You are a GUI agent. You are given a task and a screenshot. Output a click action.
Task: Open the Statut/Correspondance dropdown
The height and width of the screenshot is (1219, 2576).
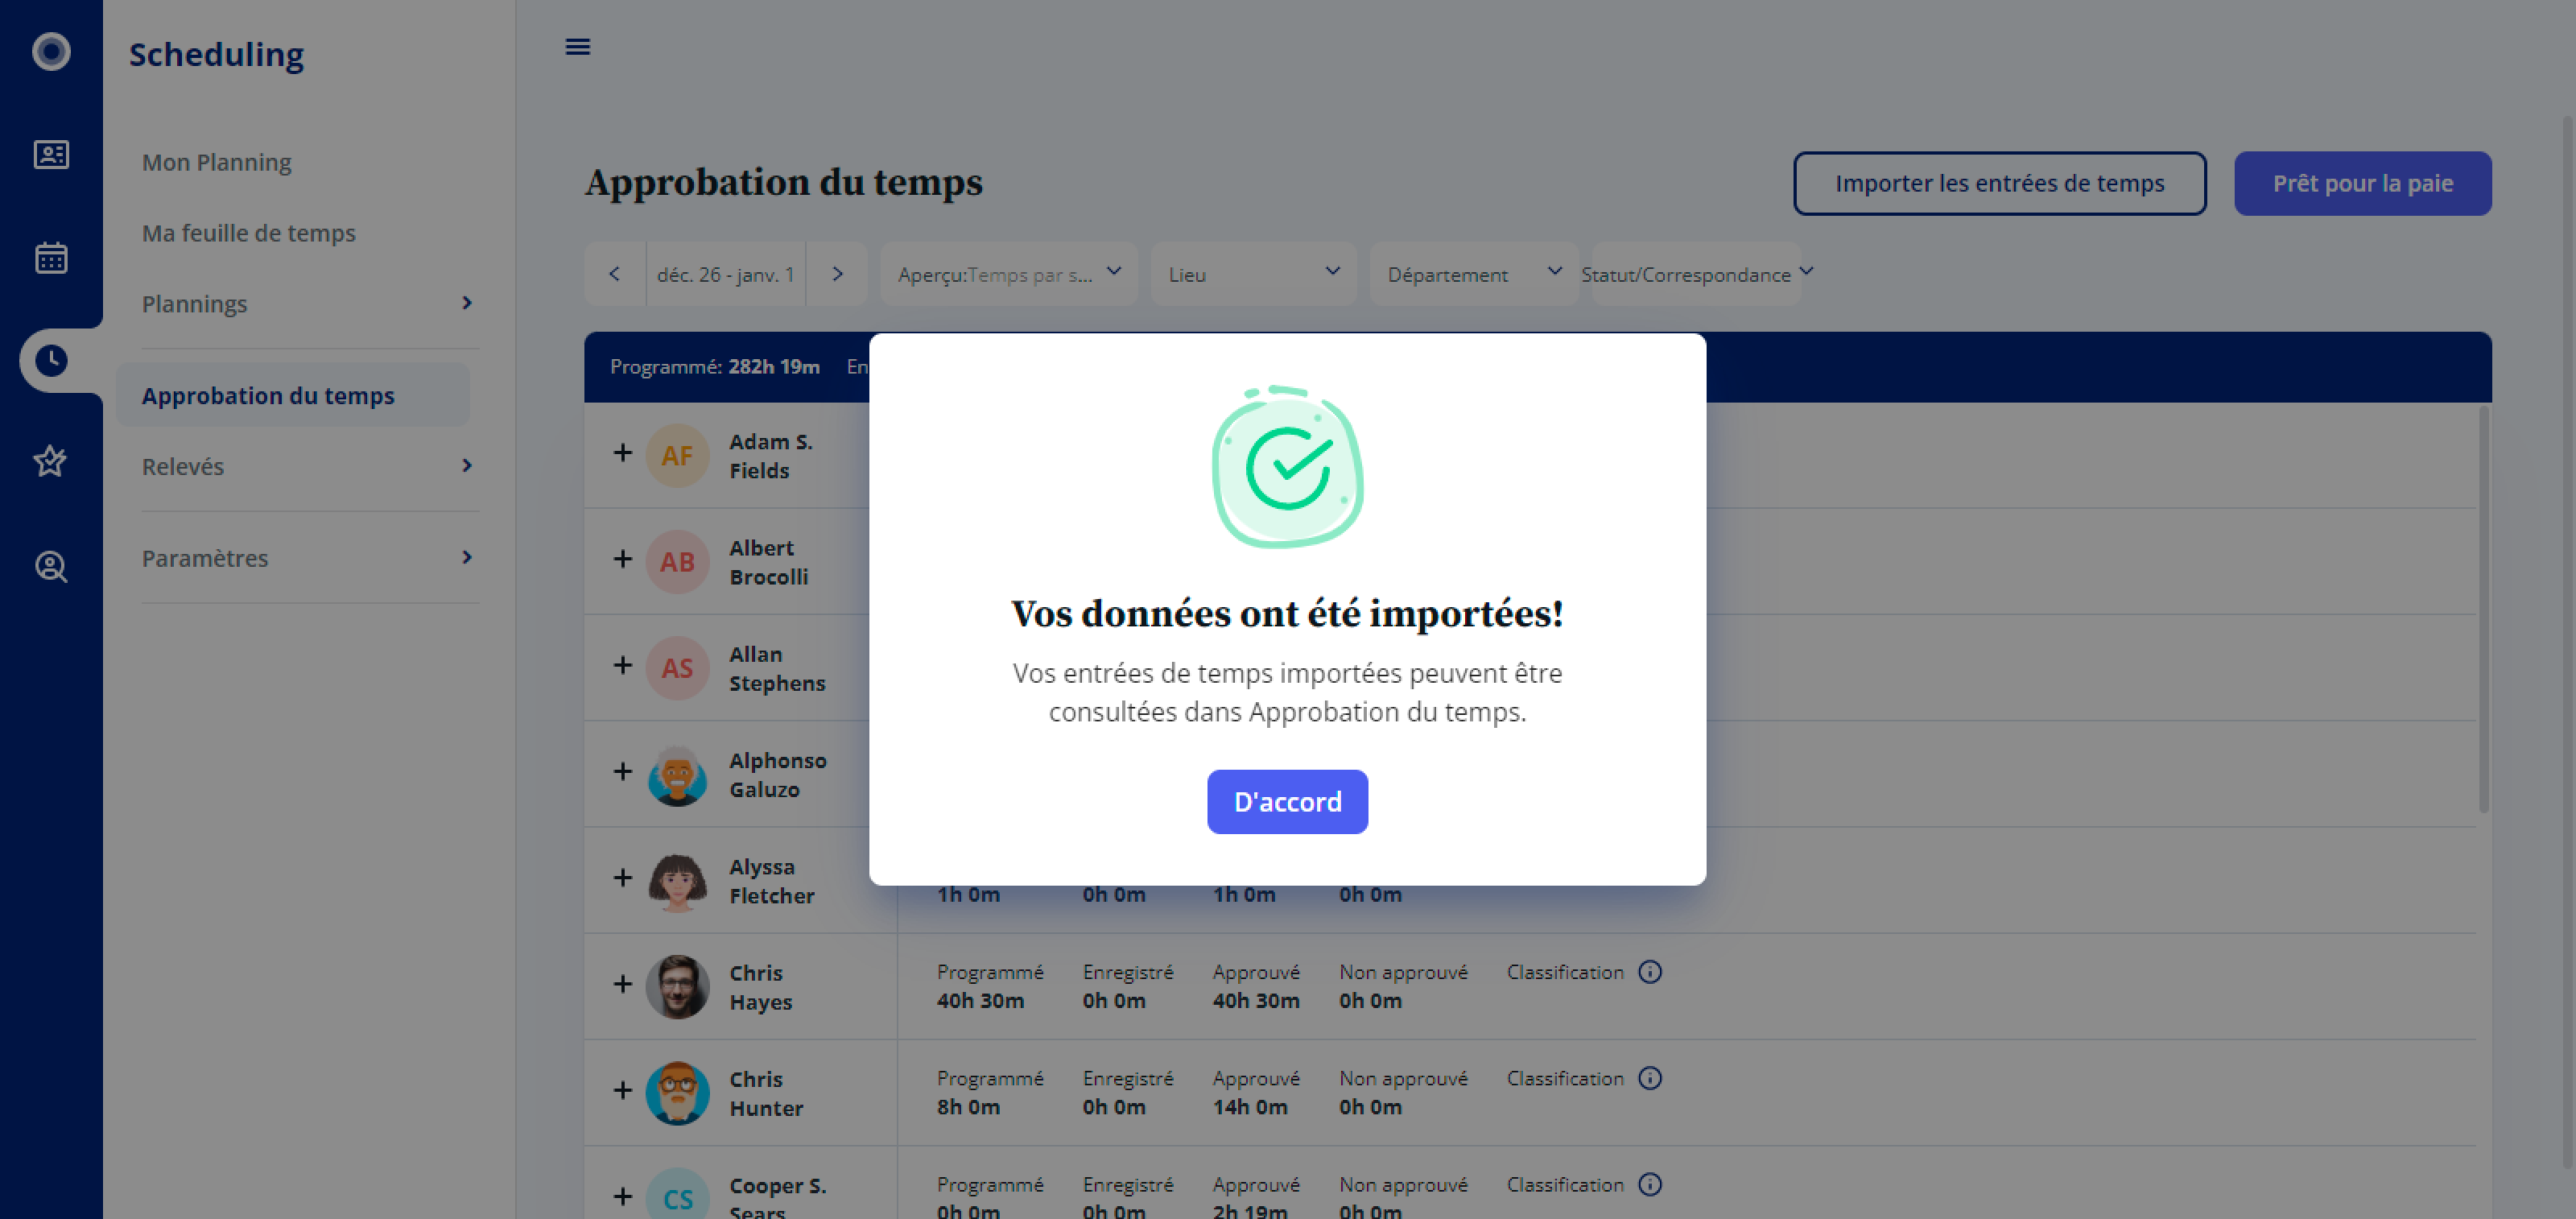click(x=1697, y=274)
